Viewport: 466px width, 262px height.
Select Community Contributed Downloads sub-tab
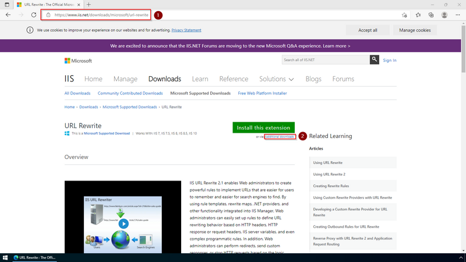pos(130,93)
